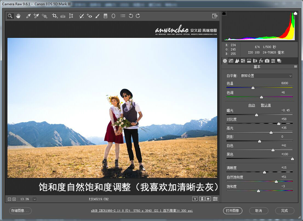The height and width of the screenshot is (221, 303).
Task: Open workflow options link sRGB IEC61966-2.1
Action: coord(142,211)
